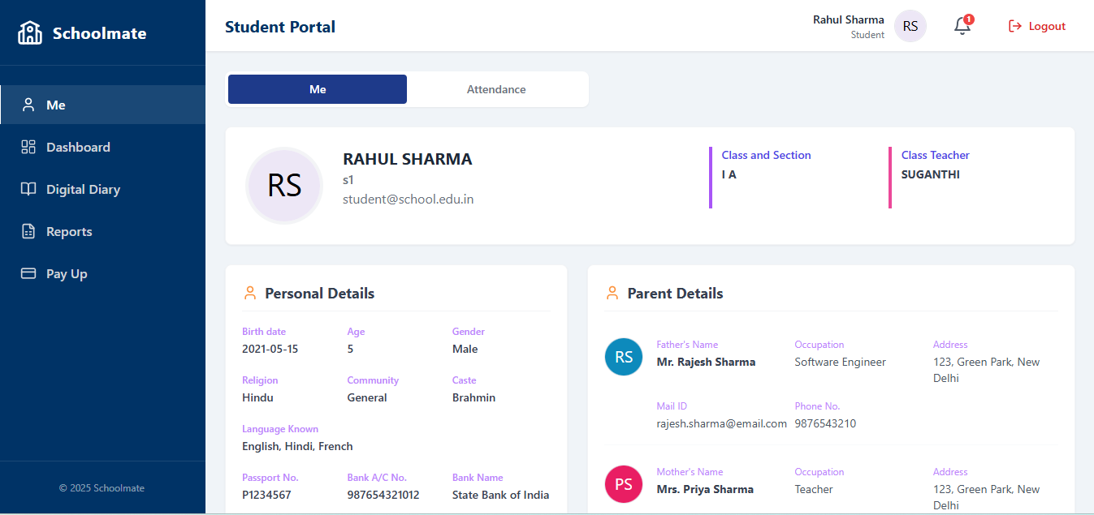Click the Class and Section label

767,155
